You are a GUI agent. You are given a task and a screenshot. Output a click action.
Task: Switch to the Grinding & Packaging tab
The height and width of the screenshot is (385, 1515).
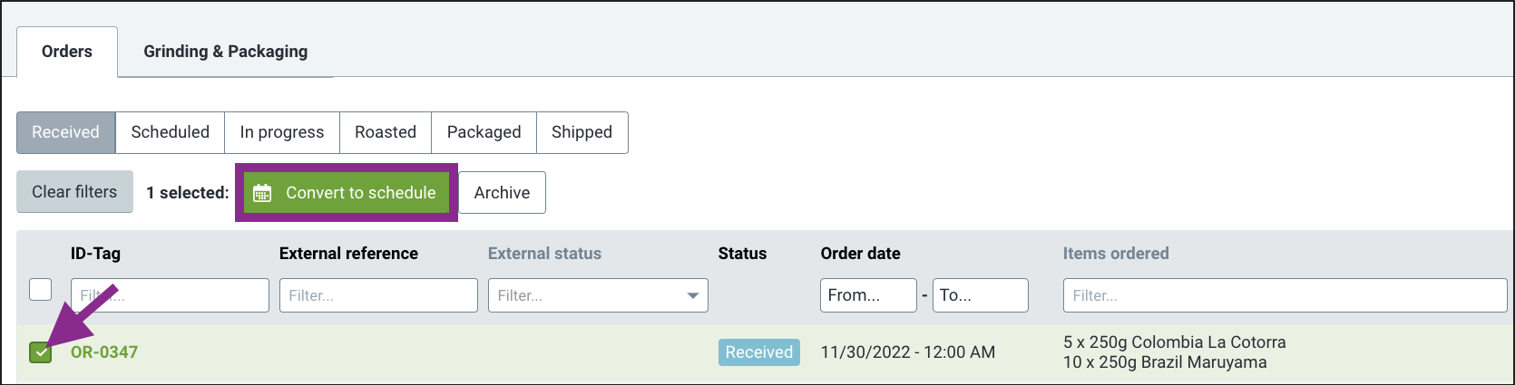pyautogui.click(x=226, y=52)
